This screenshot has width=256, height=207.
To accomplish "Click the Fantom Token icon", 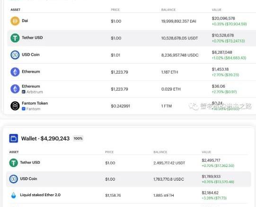I will click(x=15, y=106).
